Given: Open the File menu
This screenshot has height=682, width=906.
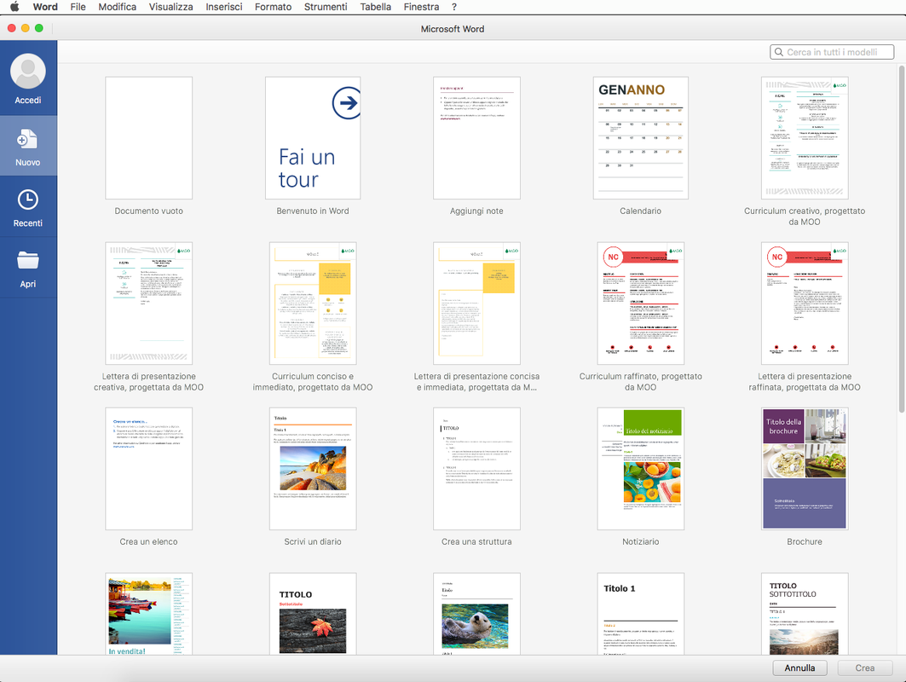Looking at the screenshot, I should coord(78,7).
